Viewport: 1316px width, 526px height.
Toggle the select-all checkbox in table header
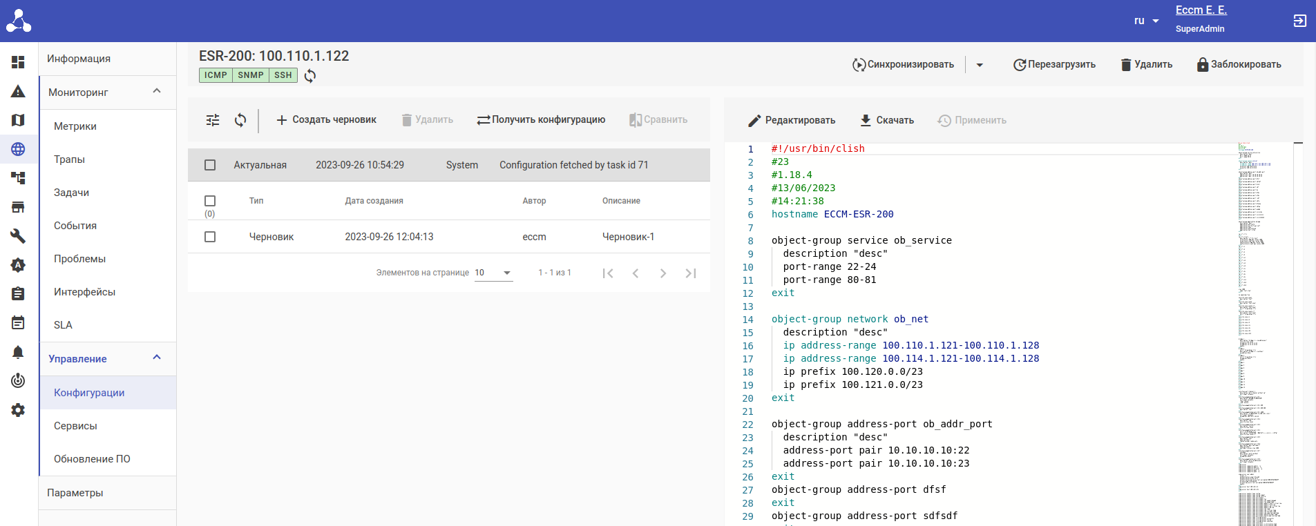point(210,201)
